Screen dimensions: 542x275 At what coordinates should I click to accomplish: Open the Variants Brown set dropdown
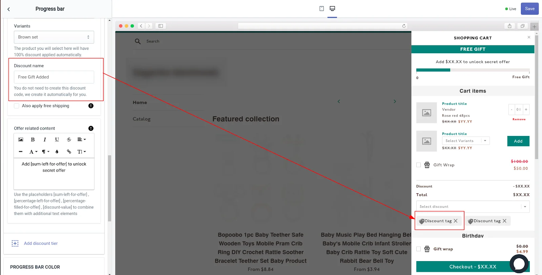tap(54, 37)
